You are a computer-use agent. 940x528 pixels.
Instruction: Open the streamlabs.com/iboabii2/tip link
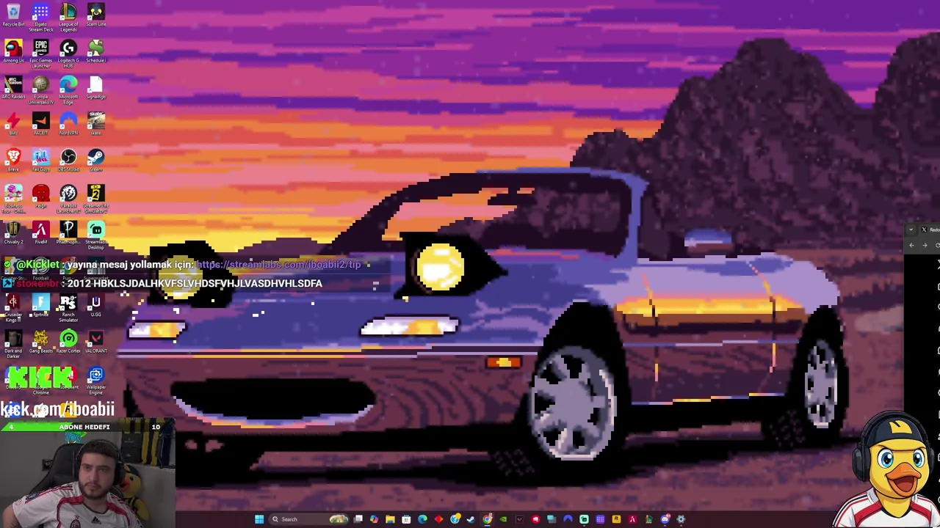click(279, 265)
